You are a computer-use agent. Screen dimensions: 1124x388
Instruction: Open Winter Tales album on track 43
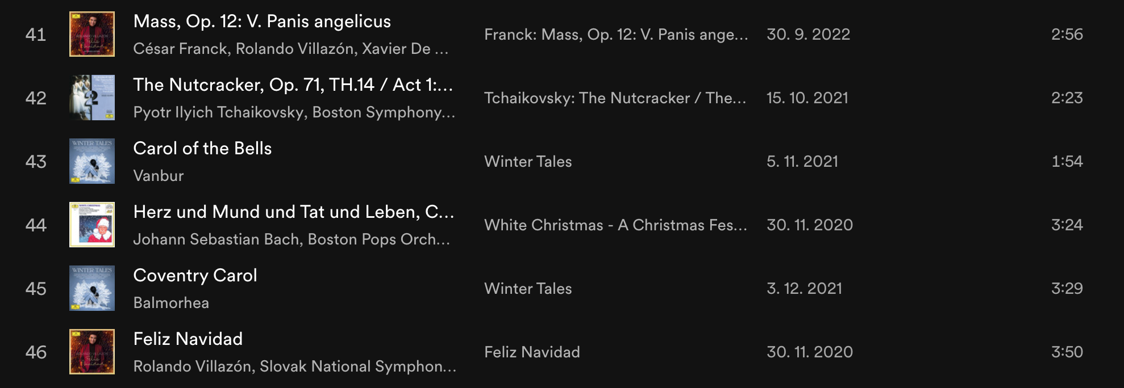point(528,162)
